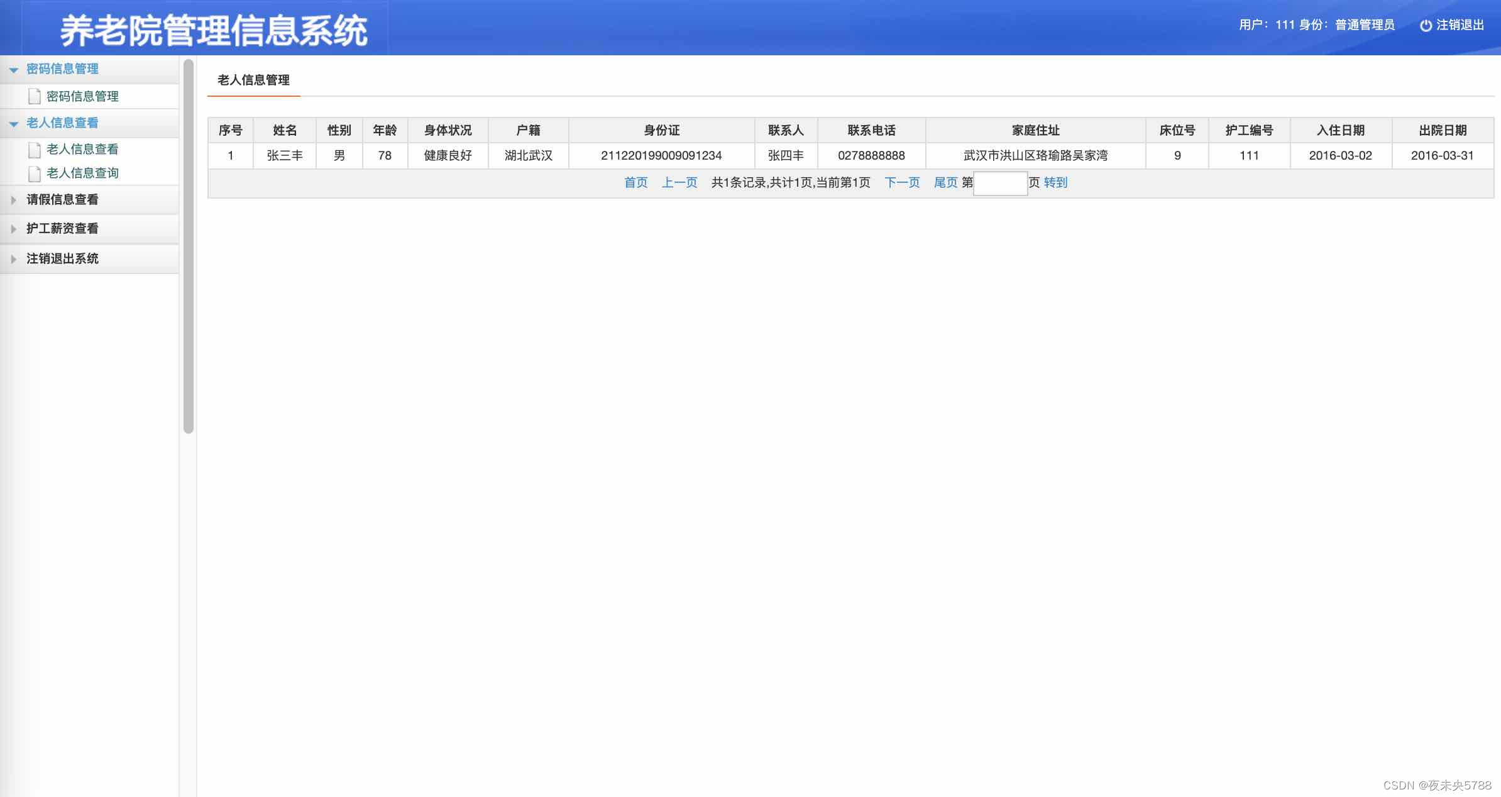
Task: Expand the 请假信息查看 section arrow
Action: click(x=14, y=201)
